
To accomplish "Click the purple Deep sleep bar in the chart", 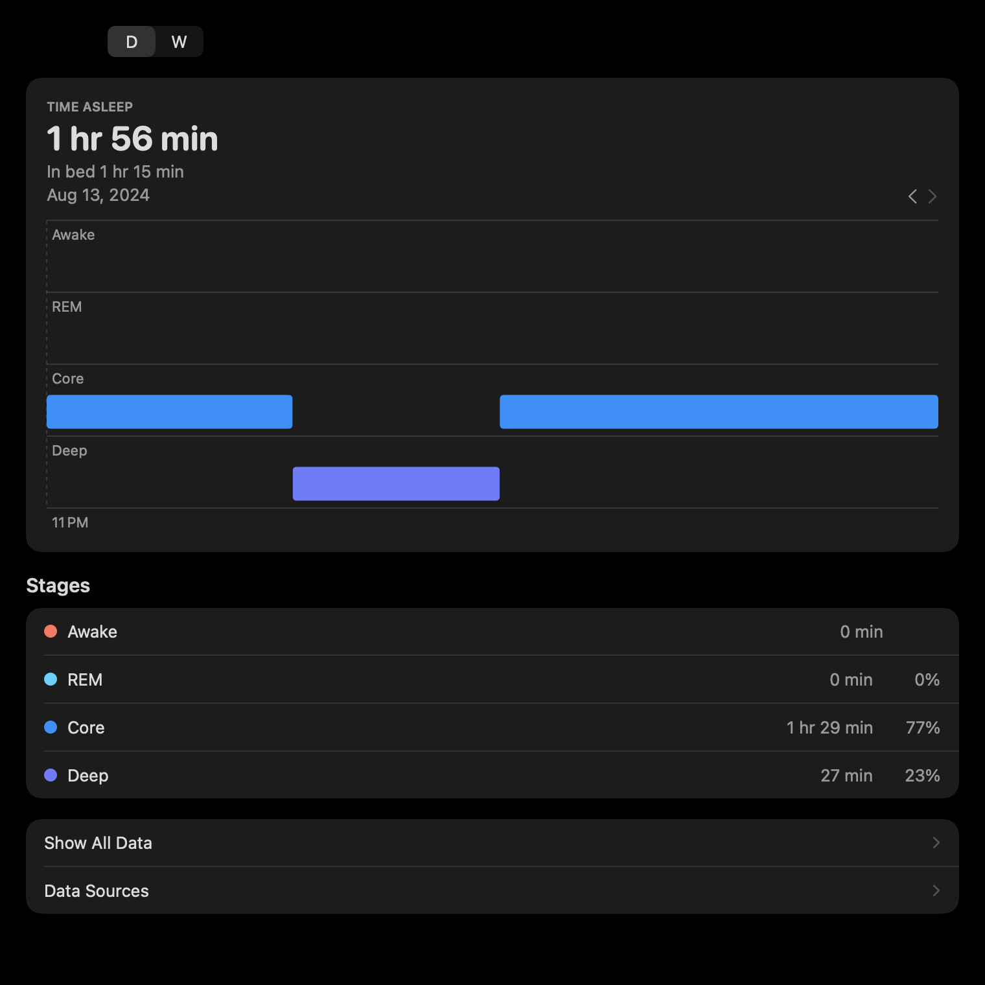I will pos(396,483).
